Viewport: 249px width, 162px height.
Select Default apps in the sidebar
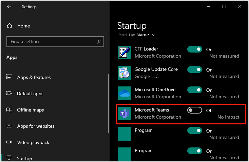click(x=30, y=94)
